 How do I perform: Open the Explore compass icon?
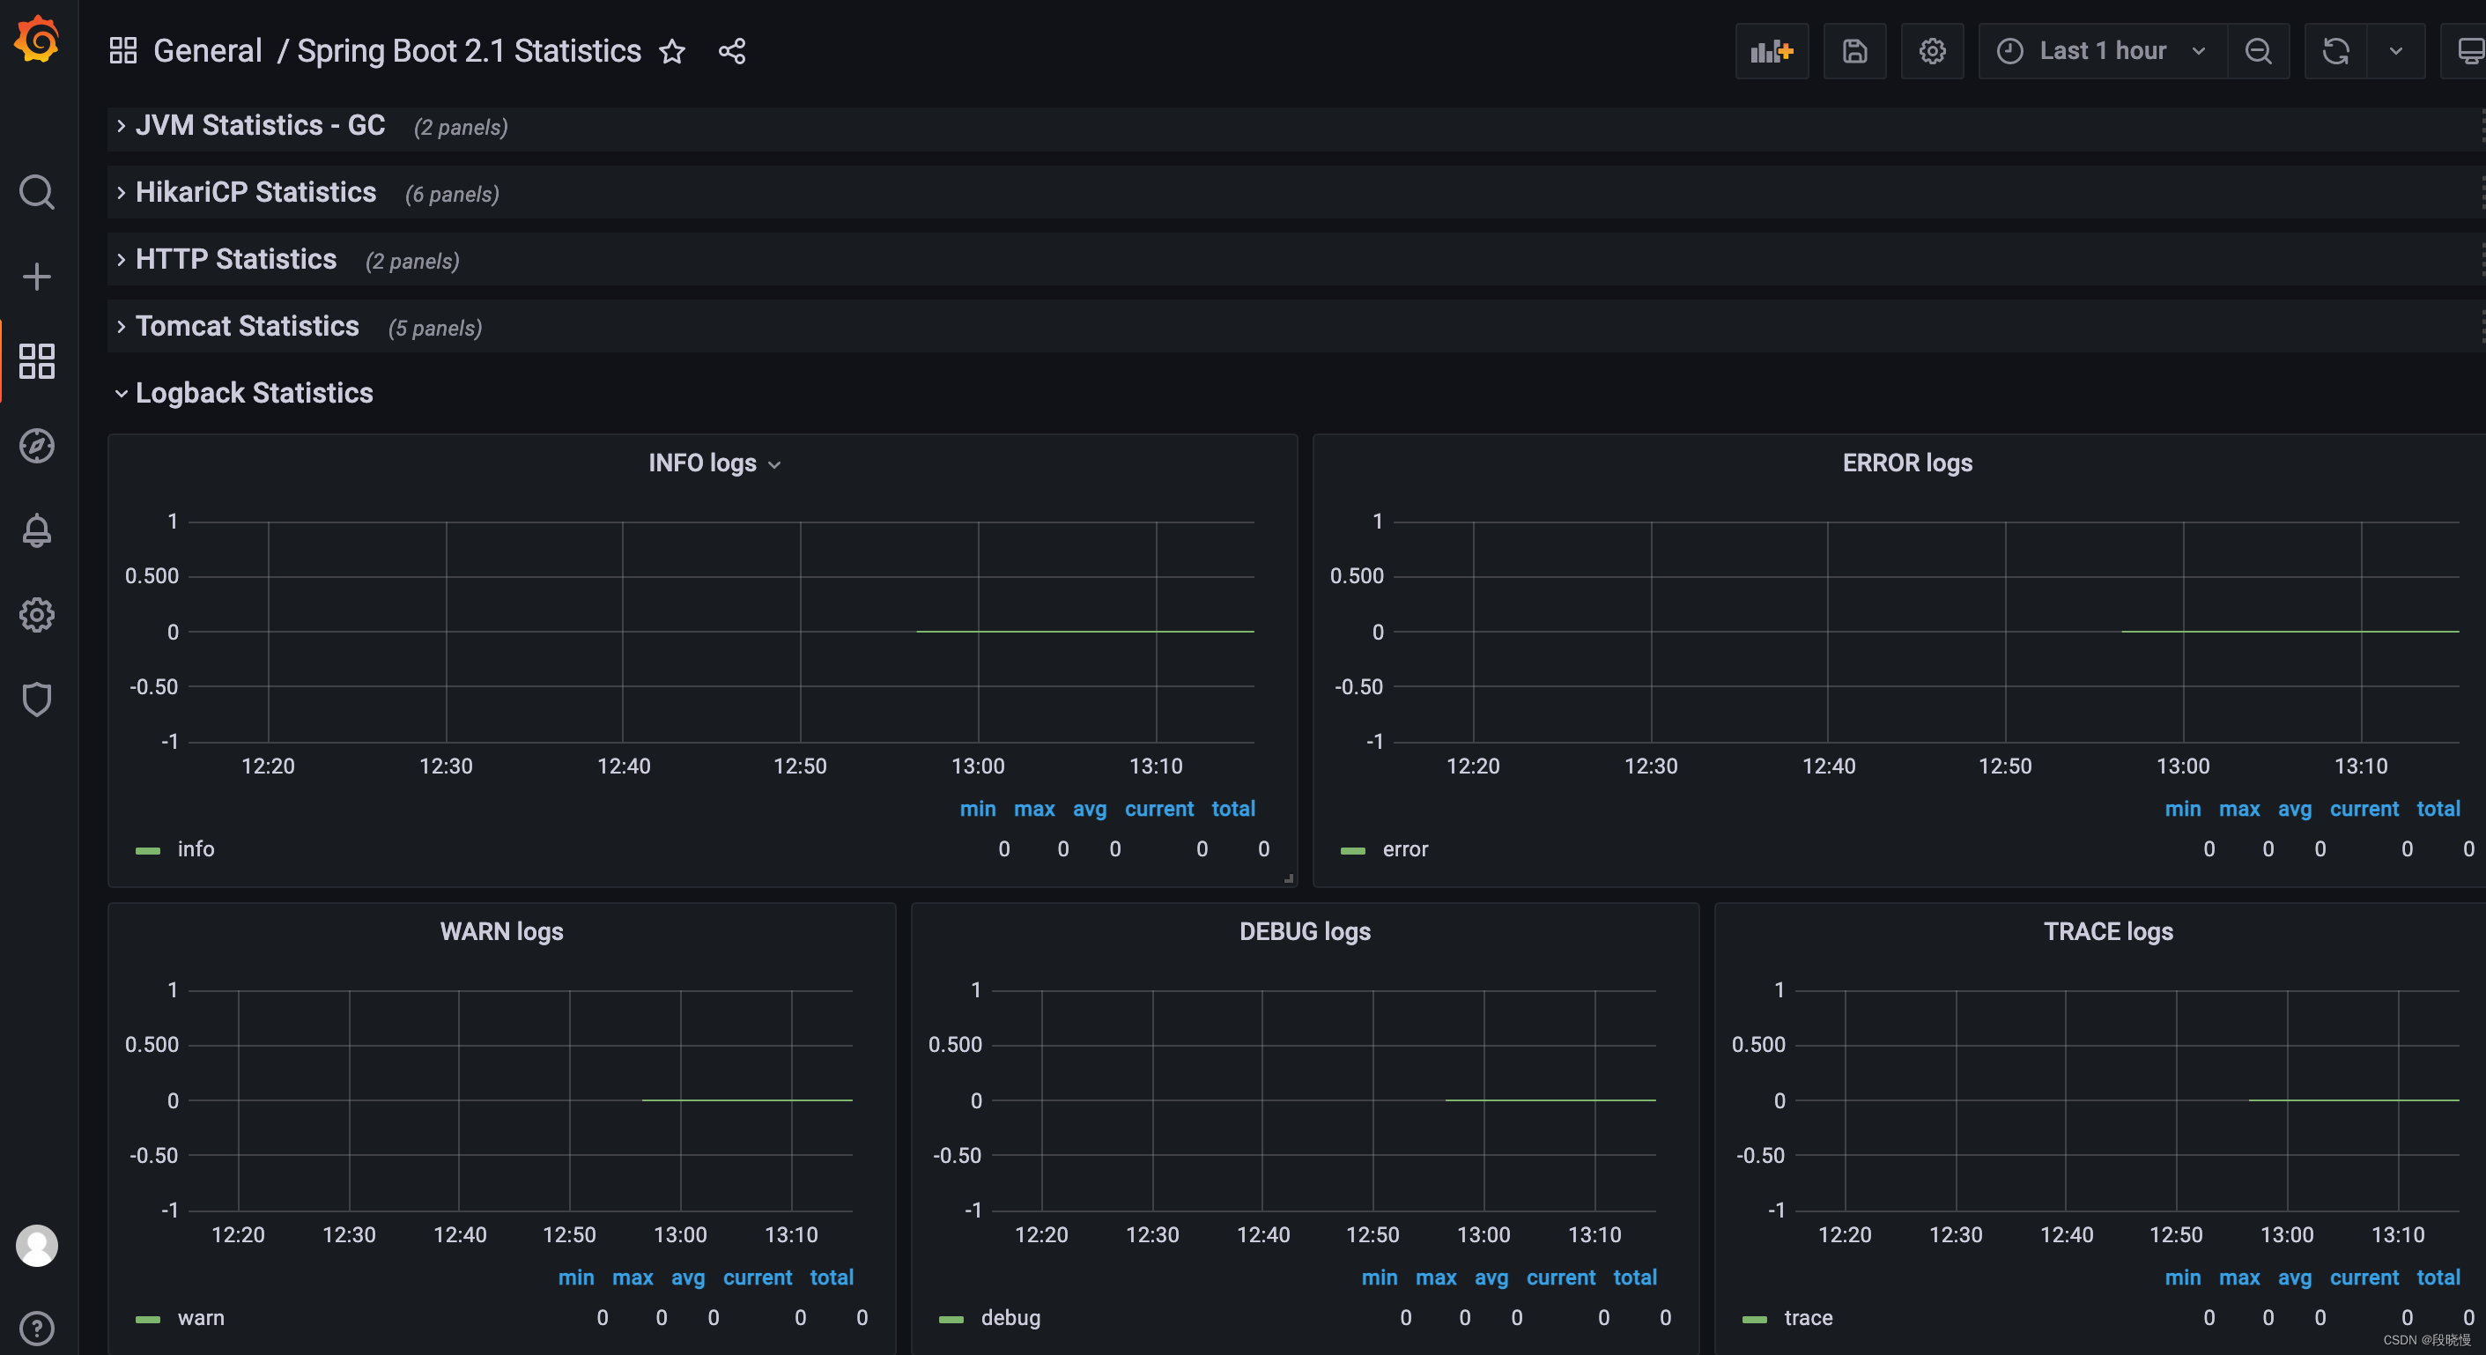(37, 446)
